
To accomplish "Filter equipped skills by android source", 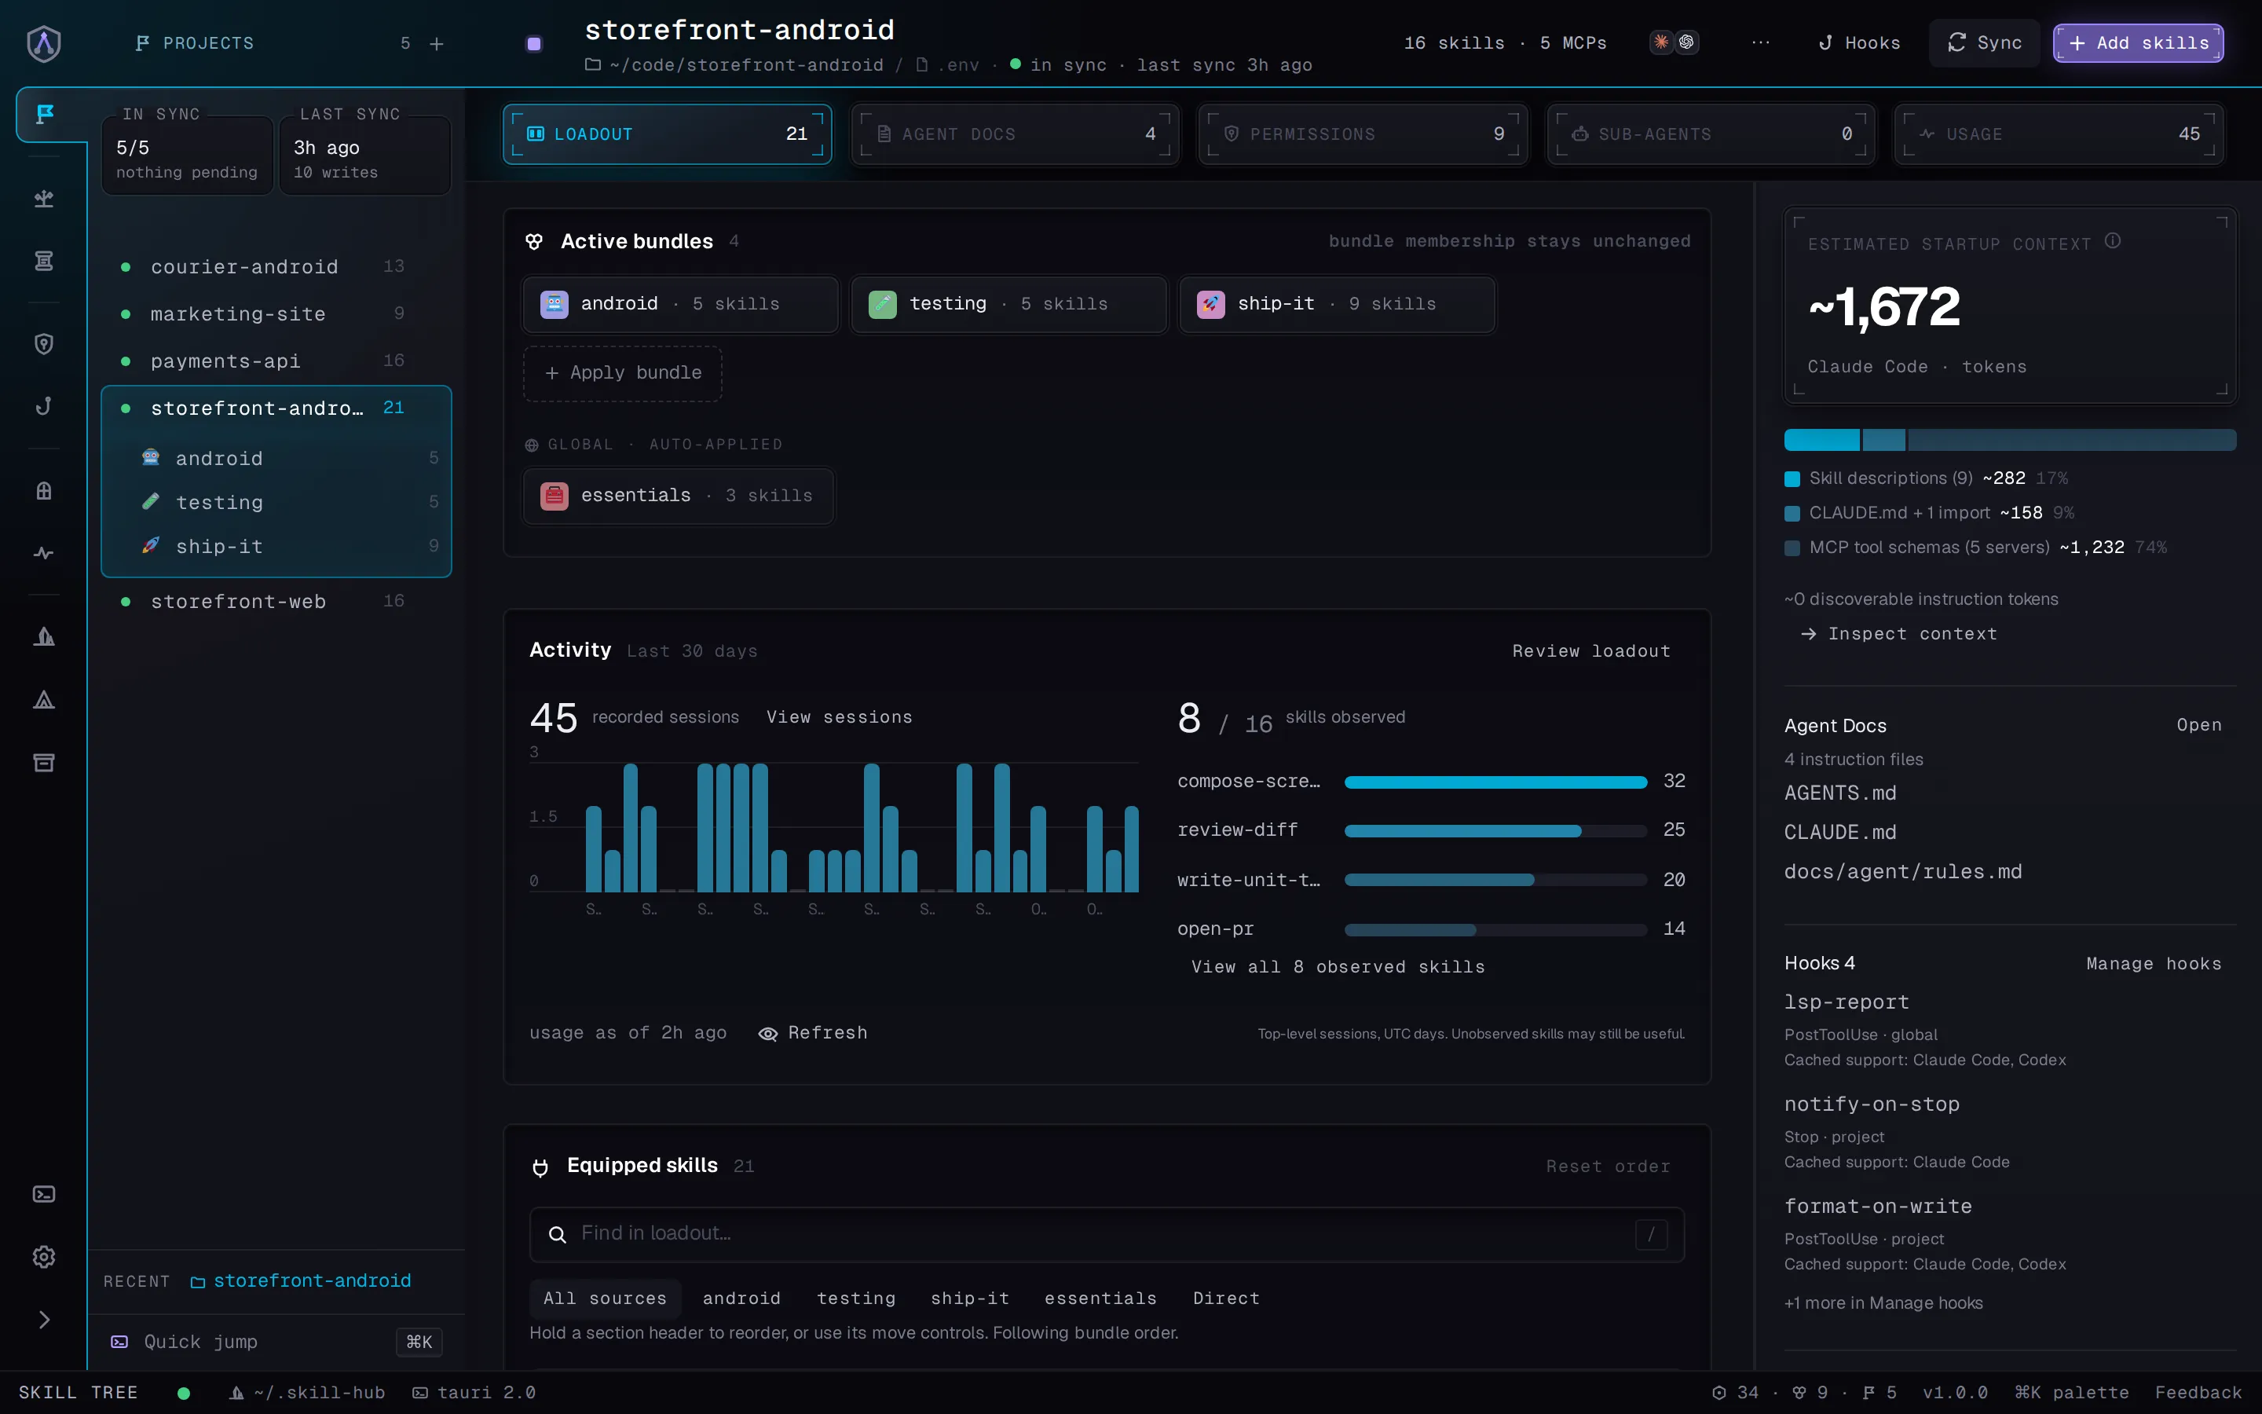I will (x=741, y=1298).
